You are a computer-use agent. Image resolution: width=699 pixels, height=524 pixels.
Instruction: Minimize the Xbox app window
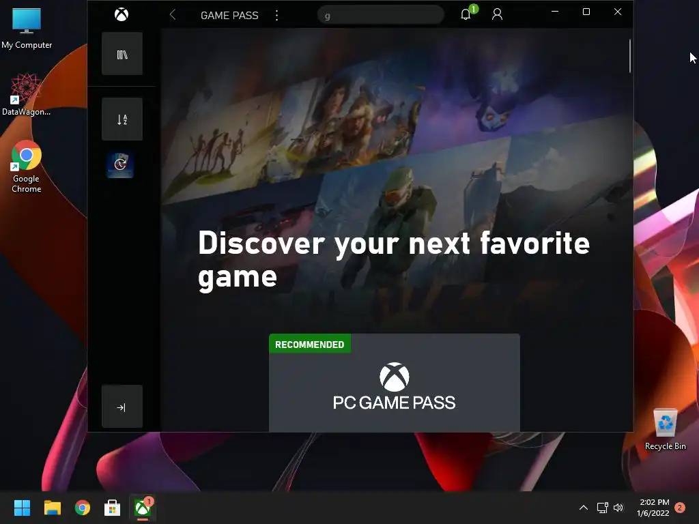[555, 12]
